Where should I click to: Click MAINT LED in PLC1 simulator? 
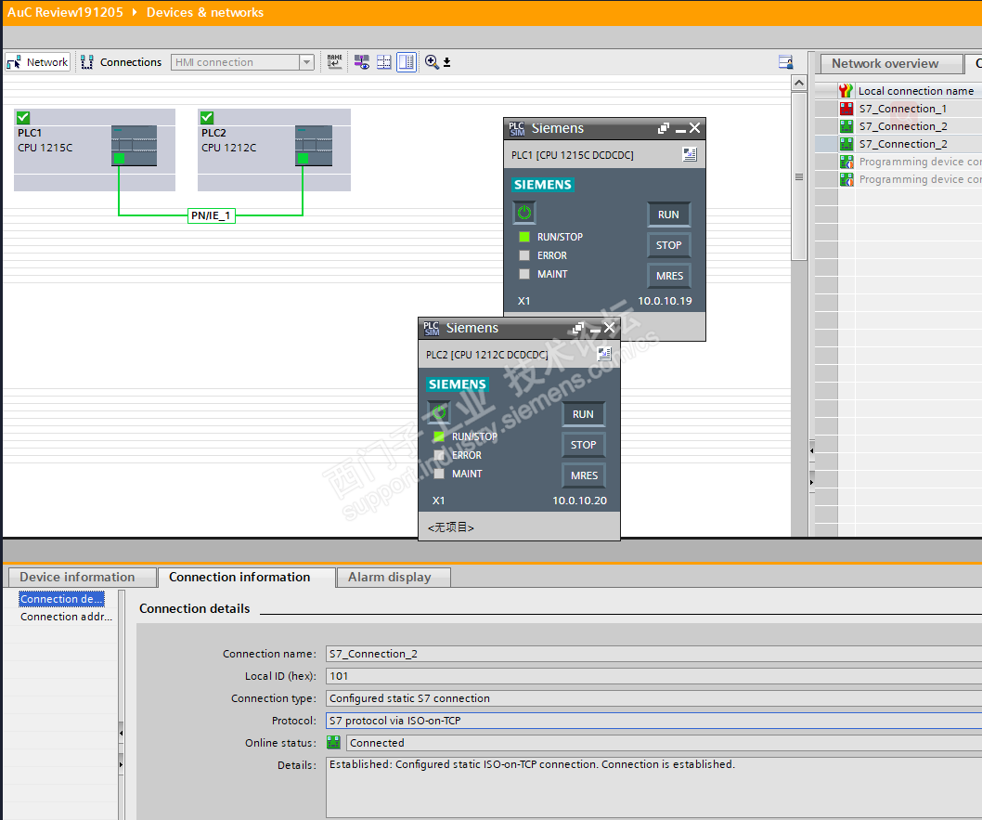click(x=524, y=274)
